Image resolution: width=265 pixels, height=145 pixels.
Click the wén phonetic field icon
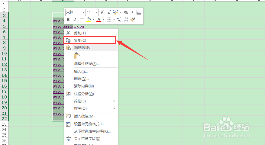pyautogui.click(x=69, y=139)
